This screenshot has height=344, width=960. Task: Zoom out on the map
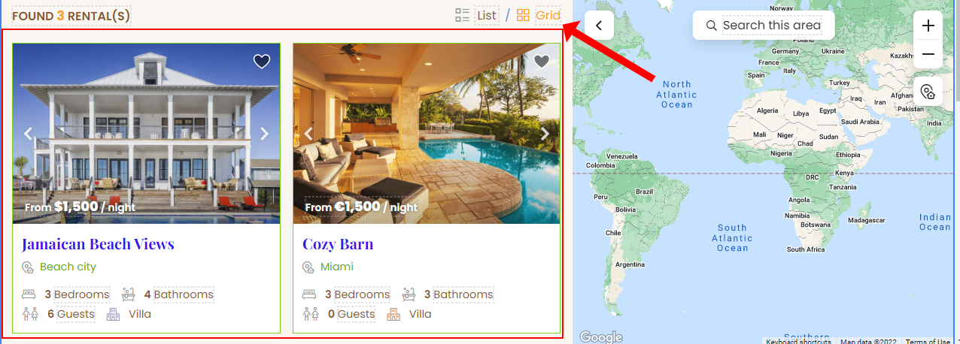click(928, 54)
